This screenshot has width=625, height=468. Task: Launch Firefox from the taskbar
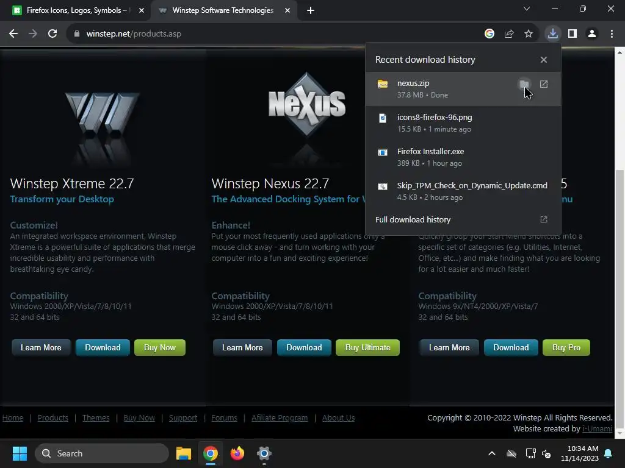click(x=237, y=453)
